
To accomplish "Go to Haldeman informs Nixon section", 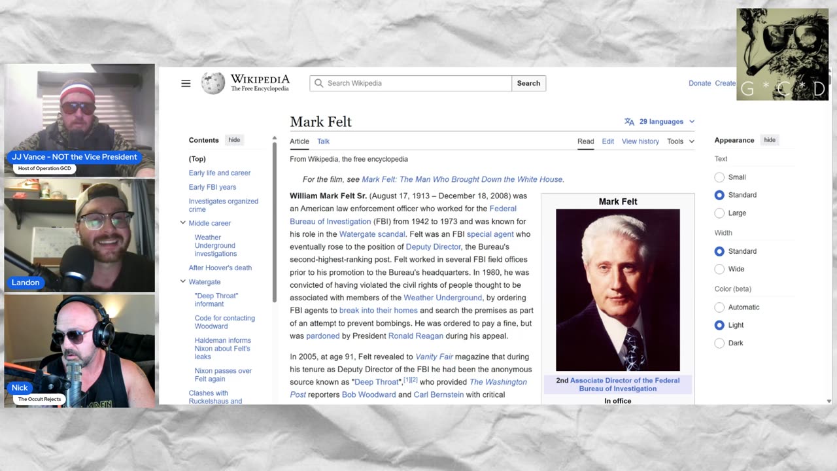I will click(223, 349).
